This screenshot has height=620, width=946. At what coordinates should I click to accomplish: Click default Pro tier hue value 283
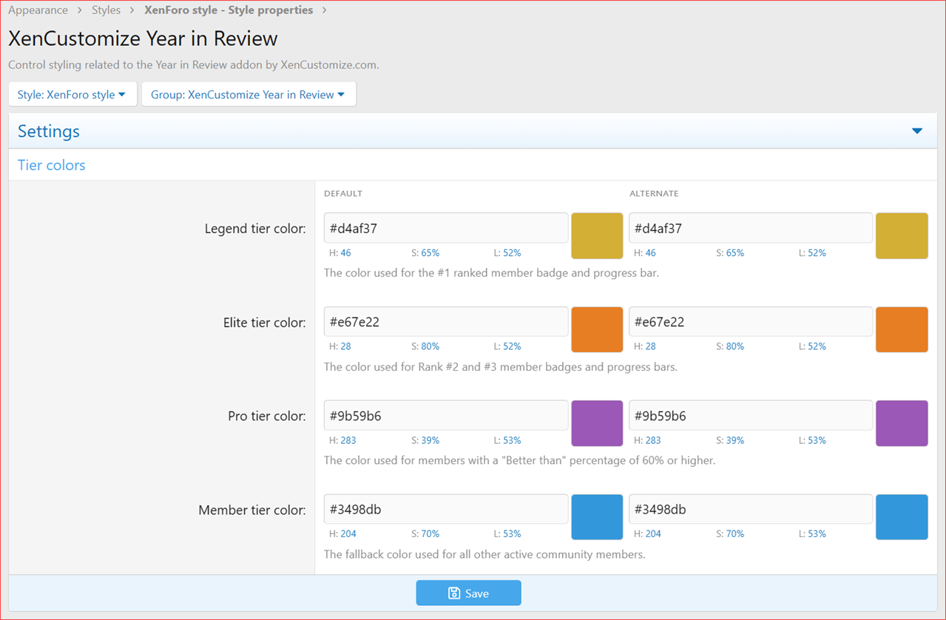pyautogui.click(x=348, y=440)
